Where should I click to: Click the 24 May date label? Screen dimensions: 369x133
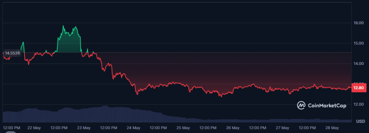click(133, 128)
